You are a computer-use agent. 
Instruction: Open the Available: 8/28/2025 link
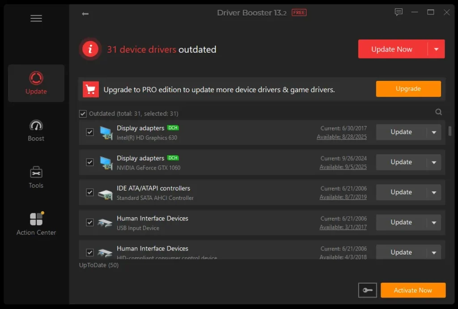pyautogui.click(x=342, y=137)
